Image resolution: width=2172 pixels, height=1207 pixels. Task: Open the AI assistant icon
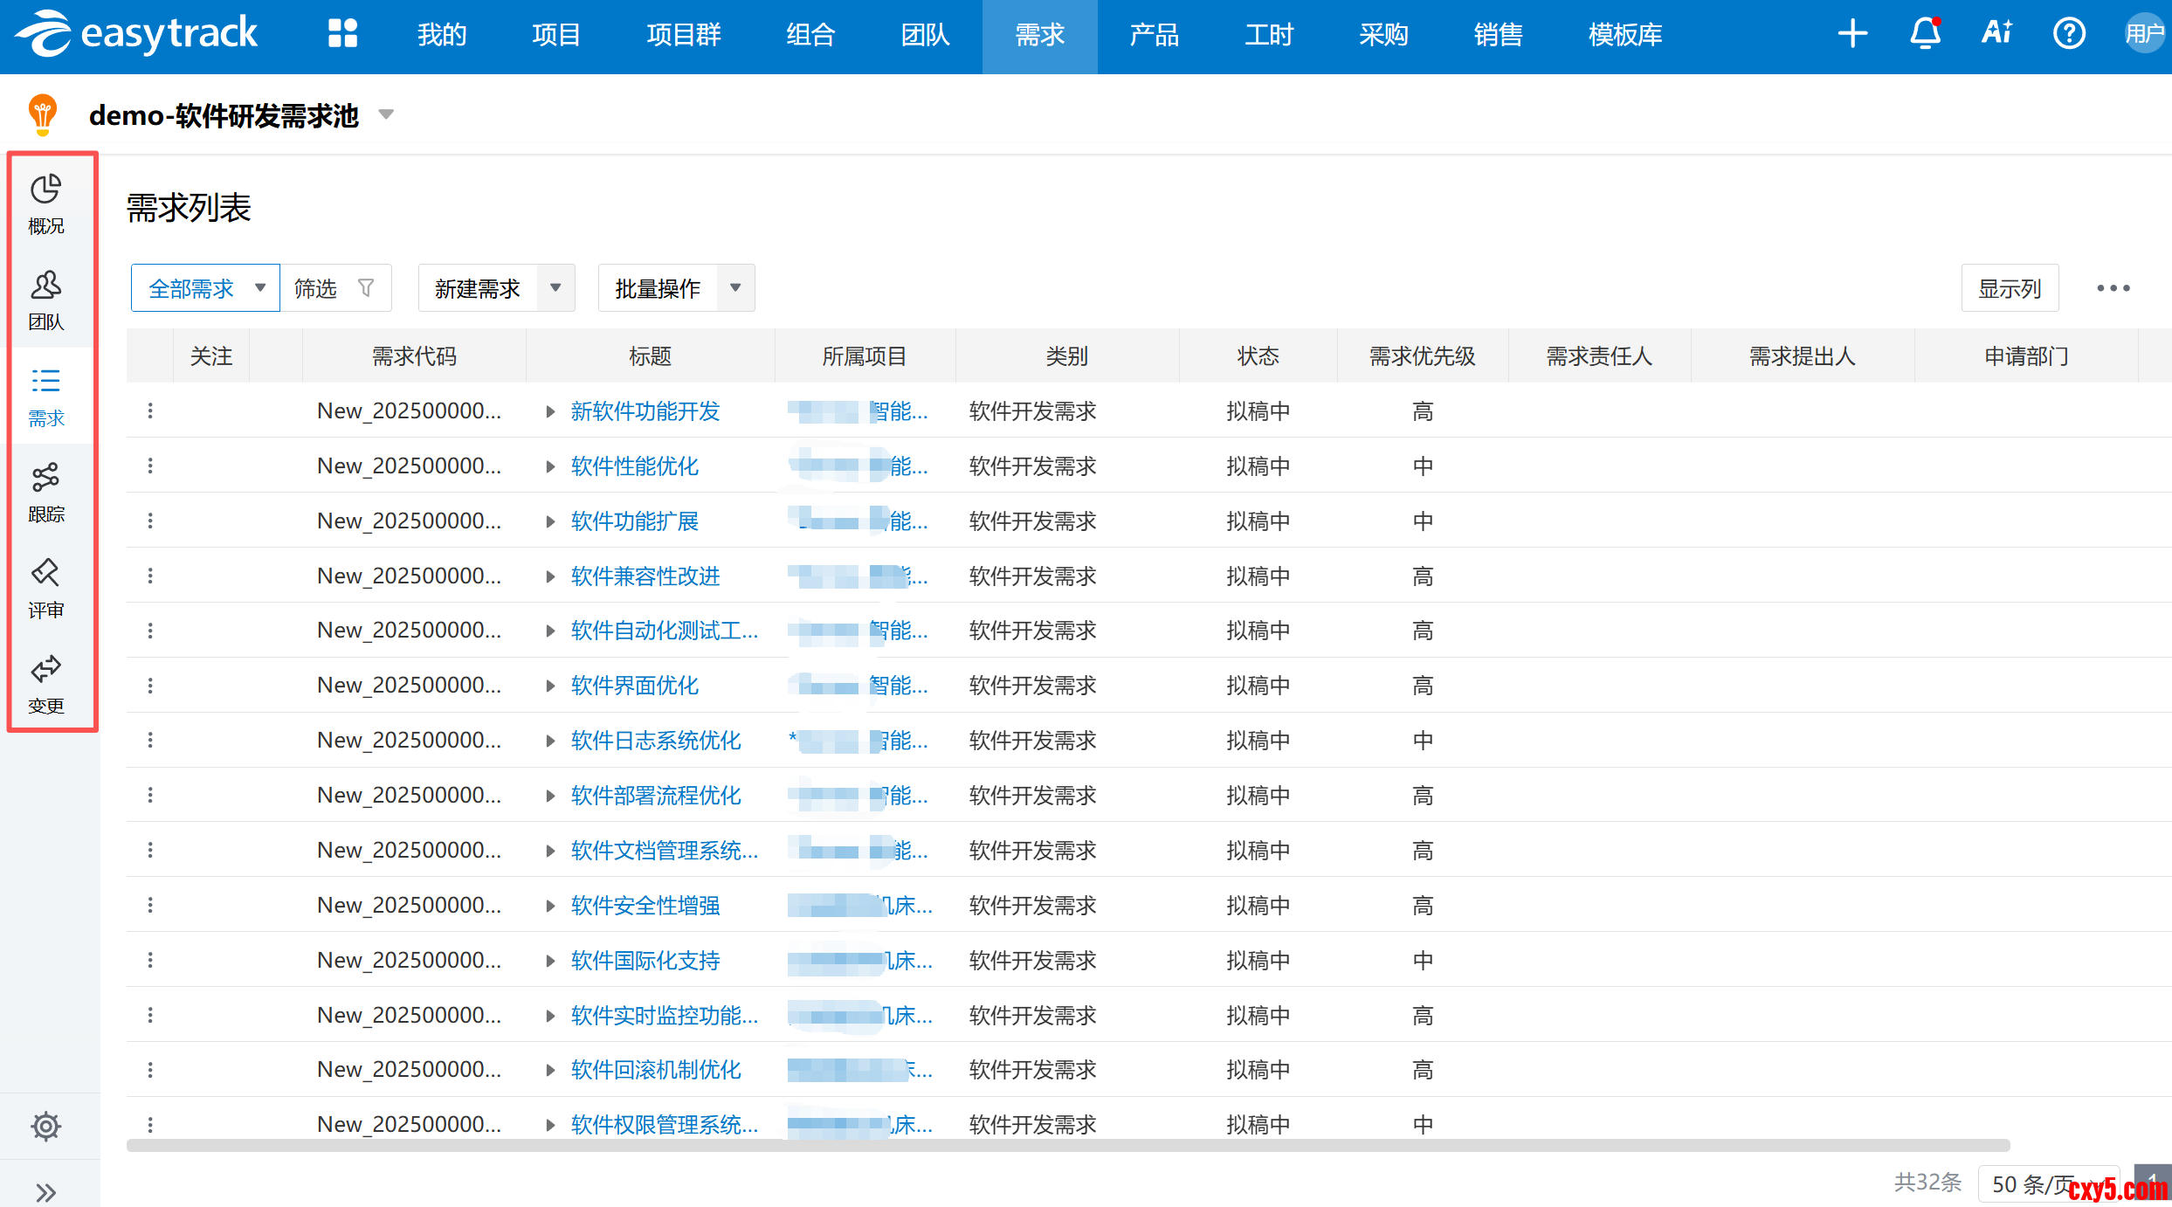pyautogui.click(x=1996, y=34)
